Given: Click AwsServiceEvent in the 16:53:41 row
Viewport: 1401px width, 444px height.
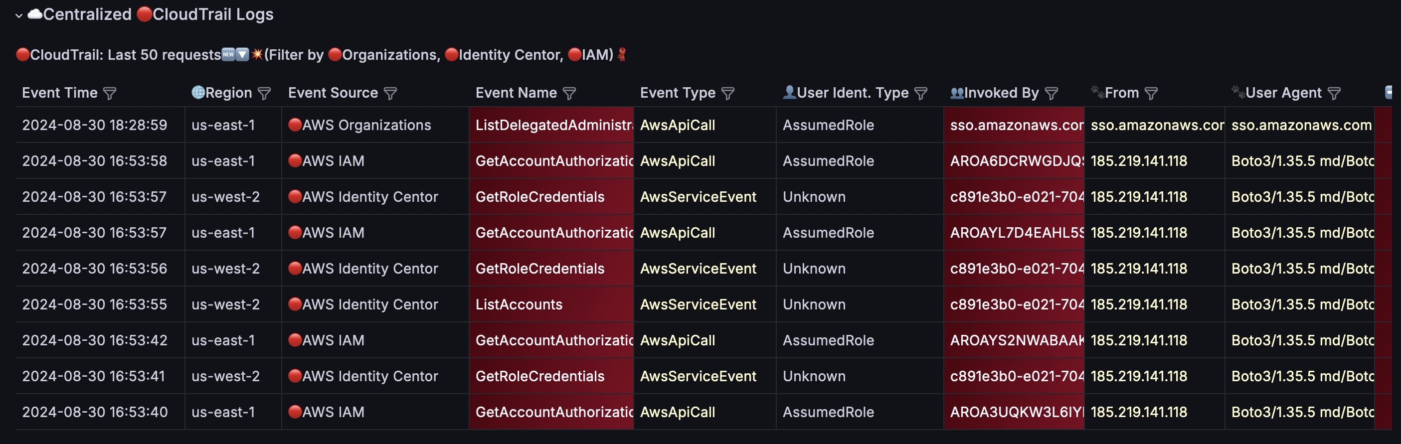Looking at the screenshot, I should tap(705, 376).
